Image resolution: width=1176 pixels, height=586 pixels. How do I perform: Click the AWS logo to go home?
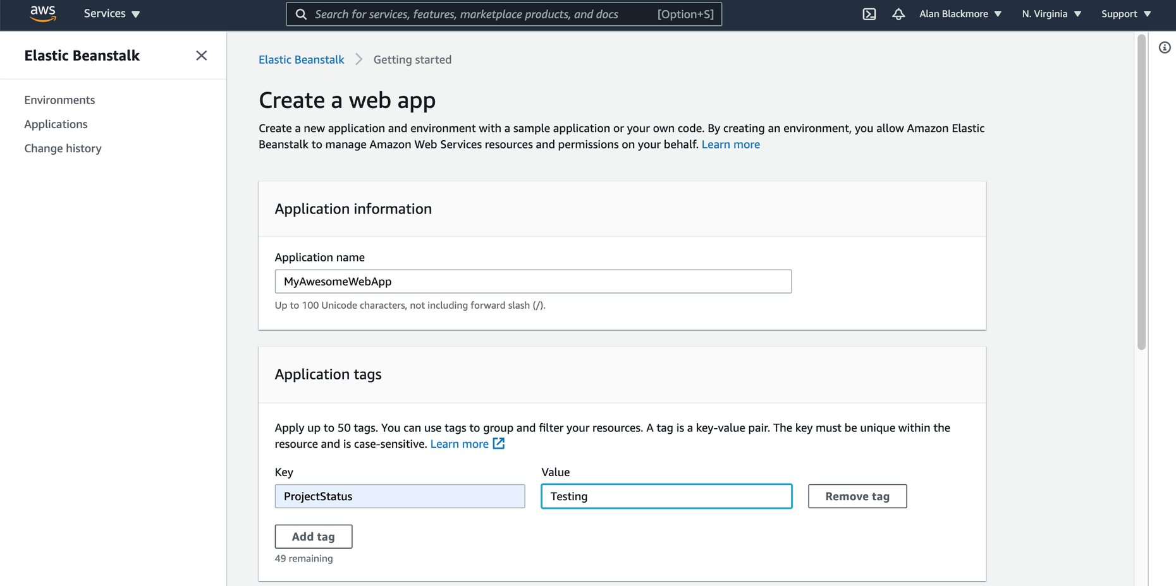tap(42, 13)
